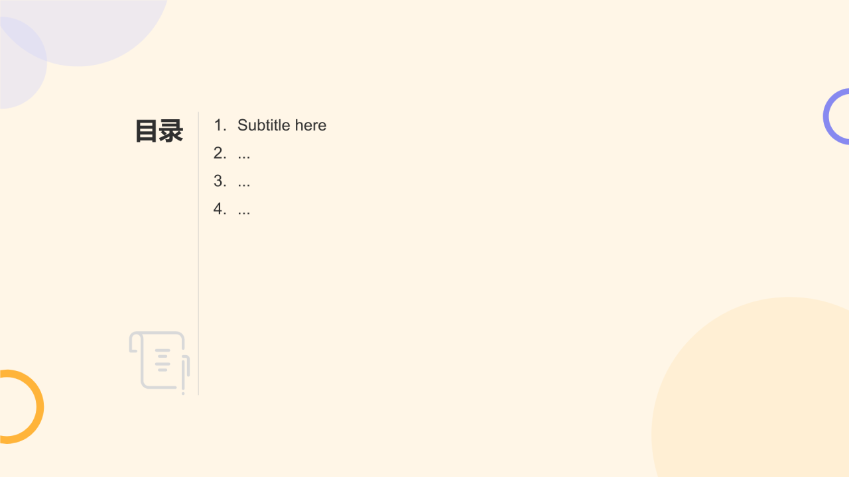Select the 目录 title text

pos(159,131)
